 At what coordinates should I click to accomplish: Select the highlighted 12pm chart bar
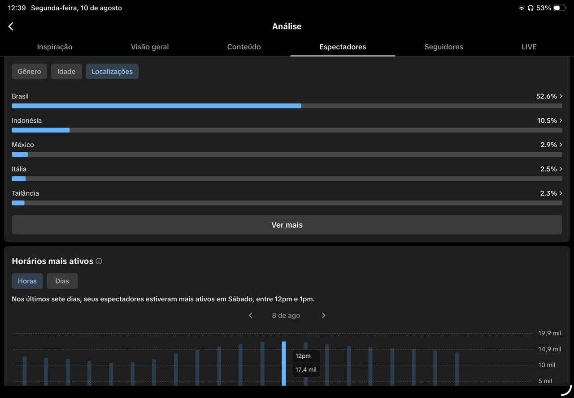tap(284, 364)
